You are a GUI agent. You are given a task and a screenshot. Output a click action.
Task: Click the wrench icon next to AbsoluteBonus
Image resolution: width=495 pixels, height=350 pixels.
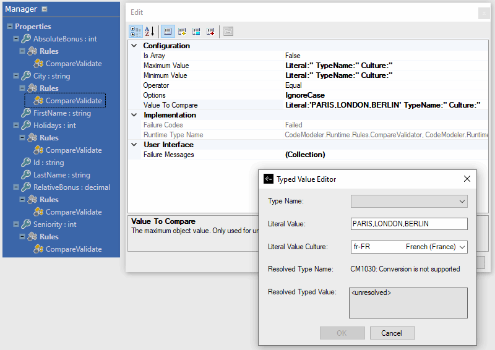pos(26,39)
